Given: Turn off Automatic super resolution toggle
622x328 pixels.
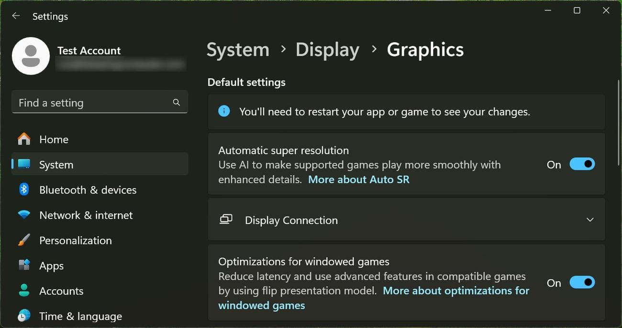Looking at the screenshot, I should coord(582,164).
